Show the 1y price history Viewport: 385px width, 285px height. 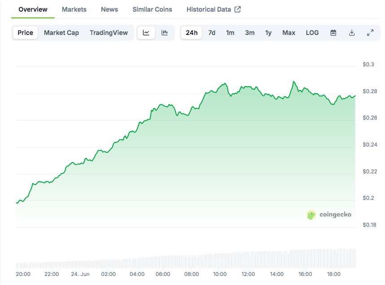click(268, 33)
